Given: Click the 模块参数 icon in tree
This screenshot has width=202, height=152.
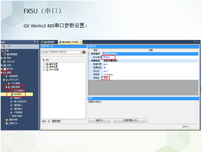Looking at the screenshot, I should (10, 87).
